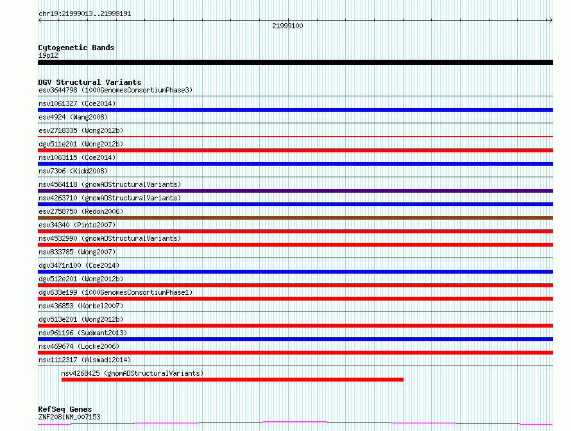Click the magenta ZNF208 gene line

click(295, 423)
